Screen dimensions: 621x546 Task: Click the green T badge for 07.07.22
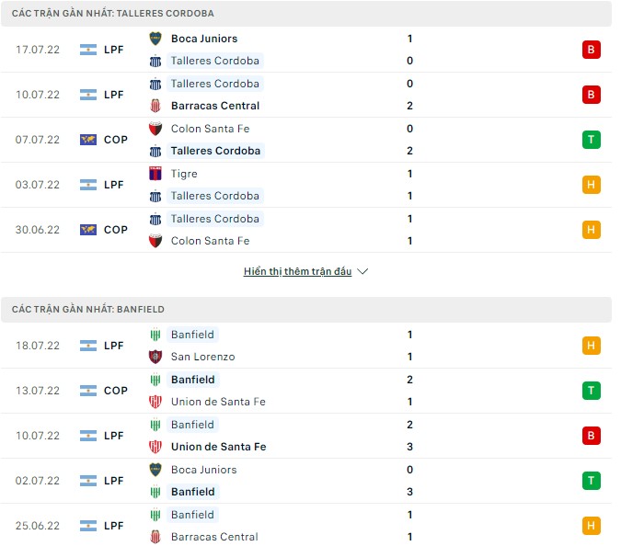point(591,140)
